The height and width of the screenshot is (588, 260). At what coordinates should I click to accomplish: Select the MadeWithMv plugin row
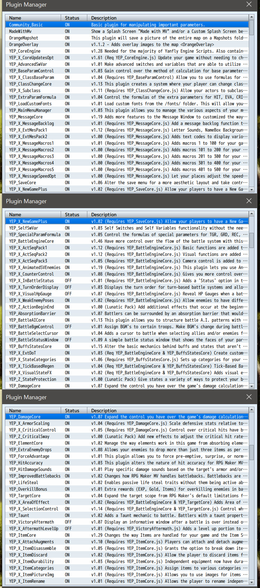click(x=127, y=31)
